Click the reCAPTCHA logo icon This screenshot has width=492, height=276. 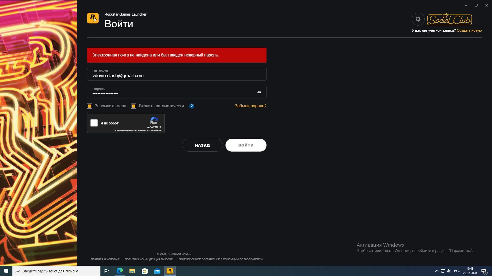coord(154,121)
